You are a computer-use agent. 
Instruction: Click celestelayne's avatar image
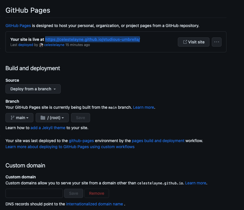41,45
